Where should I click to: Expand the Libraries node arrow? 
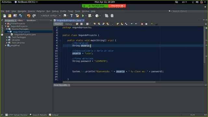[7, 40]
